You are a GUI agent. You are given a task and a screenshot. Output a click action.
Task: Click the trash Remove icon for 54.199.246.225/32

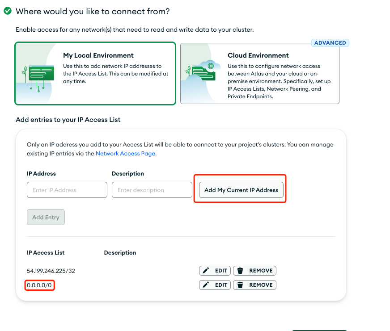(x=240, y=271)
